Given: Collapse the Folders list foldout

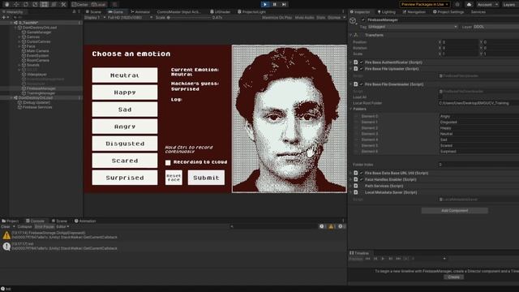Looking at the screenshot, I should (x=351, y=109).
